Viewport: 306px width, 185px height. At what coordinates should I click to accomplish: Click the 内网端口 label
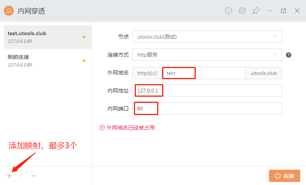coord(118,109)
